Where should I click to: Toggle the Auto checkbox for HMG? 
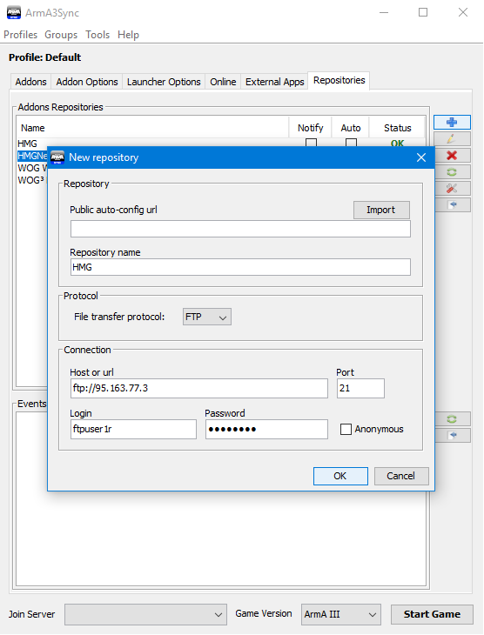tap(351, 143)
